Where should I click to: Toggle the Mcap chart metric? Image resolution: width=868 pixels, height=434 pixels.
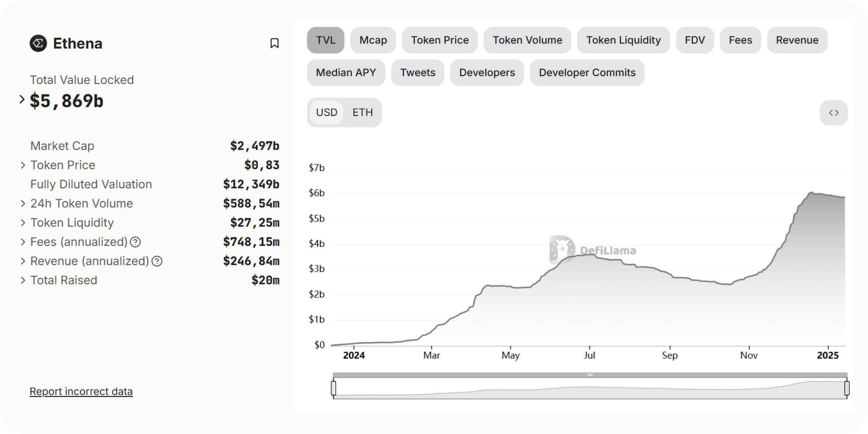373,40
